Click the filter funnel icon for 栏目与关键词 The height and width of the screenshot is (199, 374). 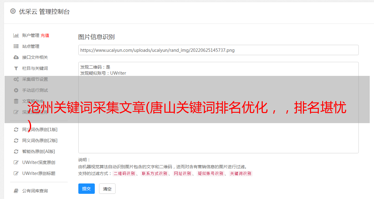tap(16, 68)
